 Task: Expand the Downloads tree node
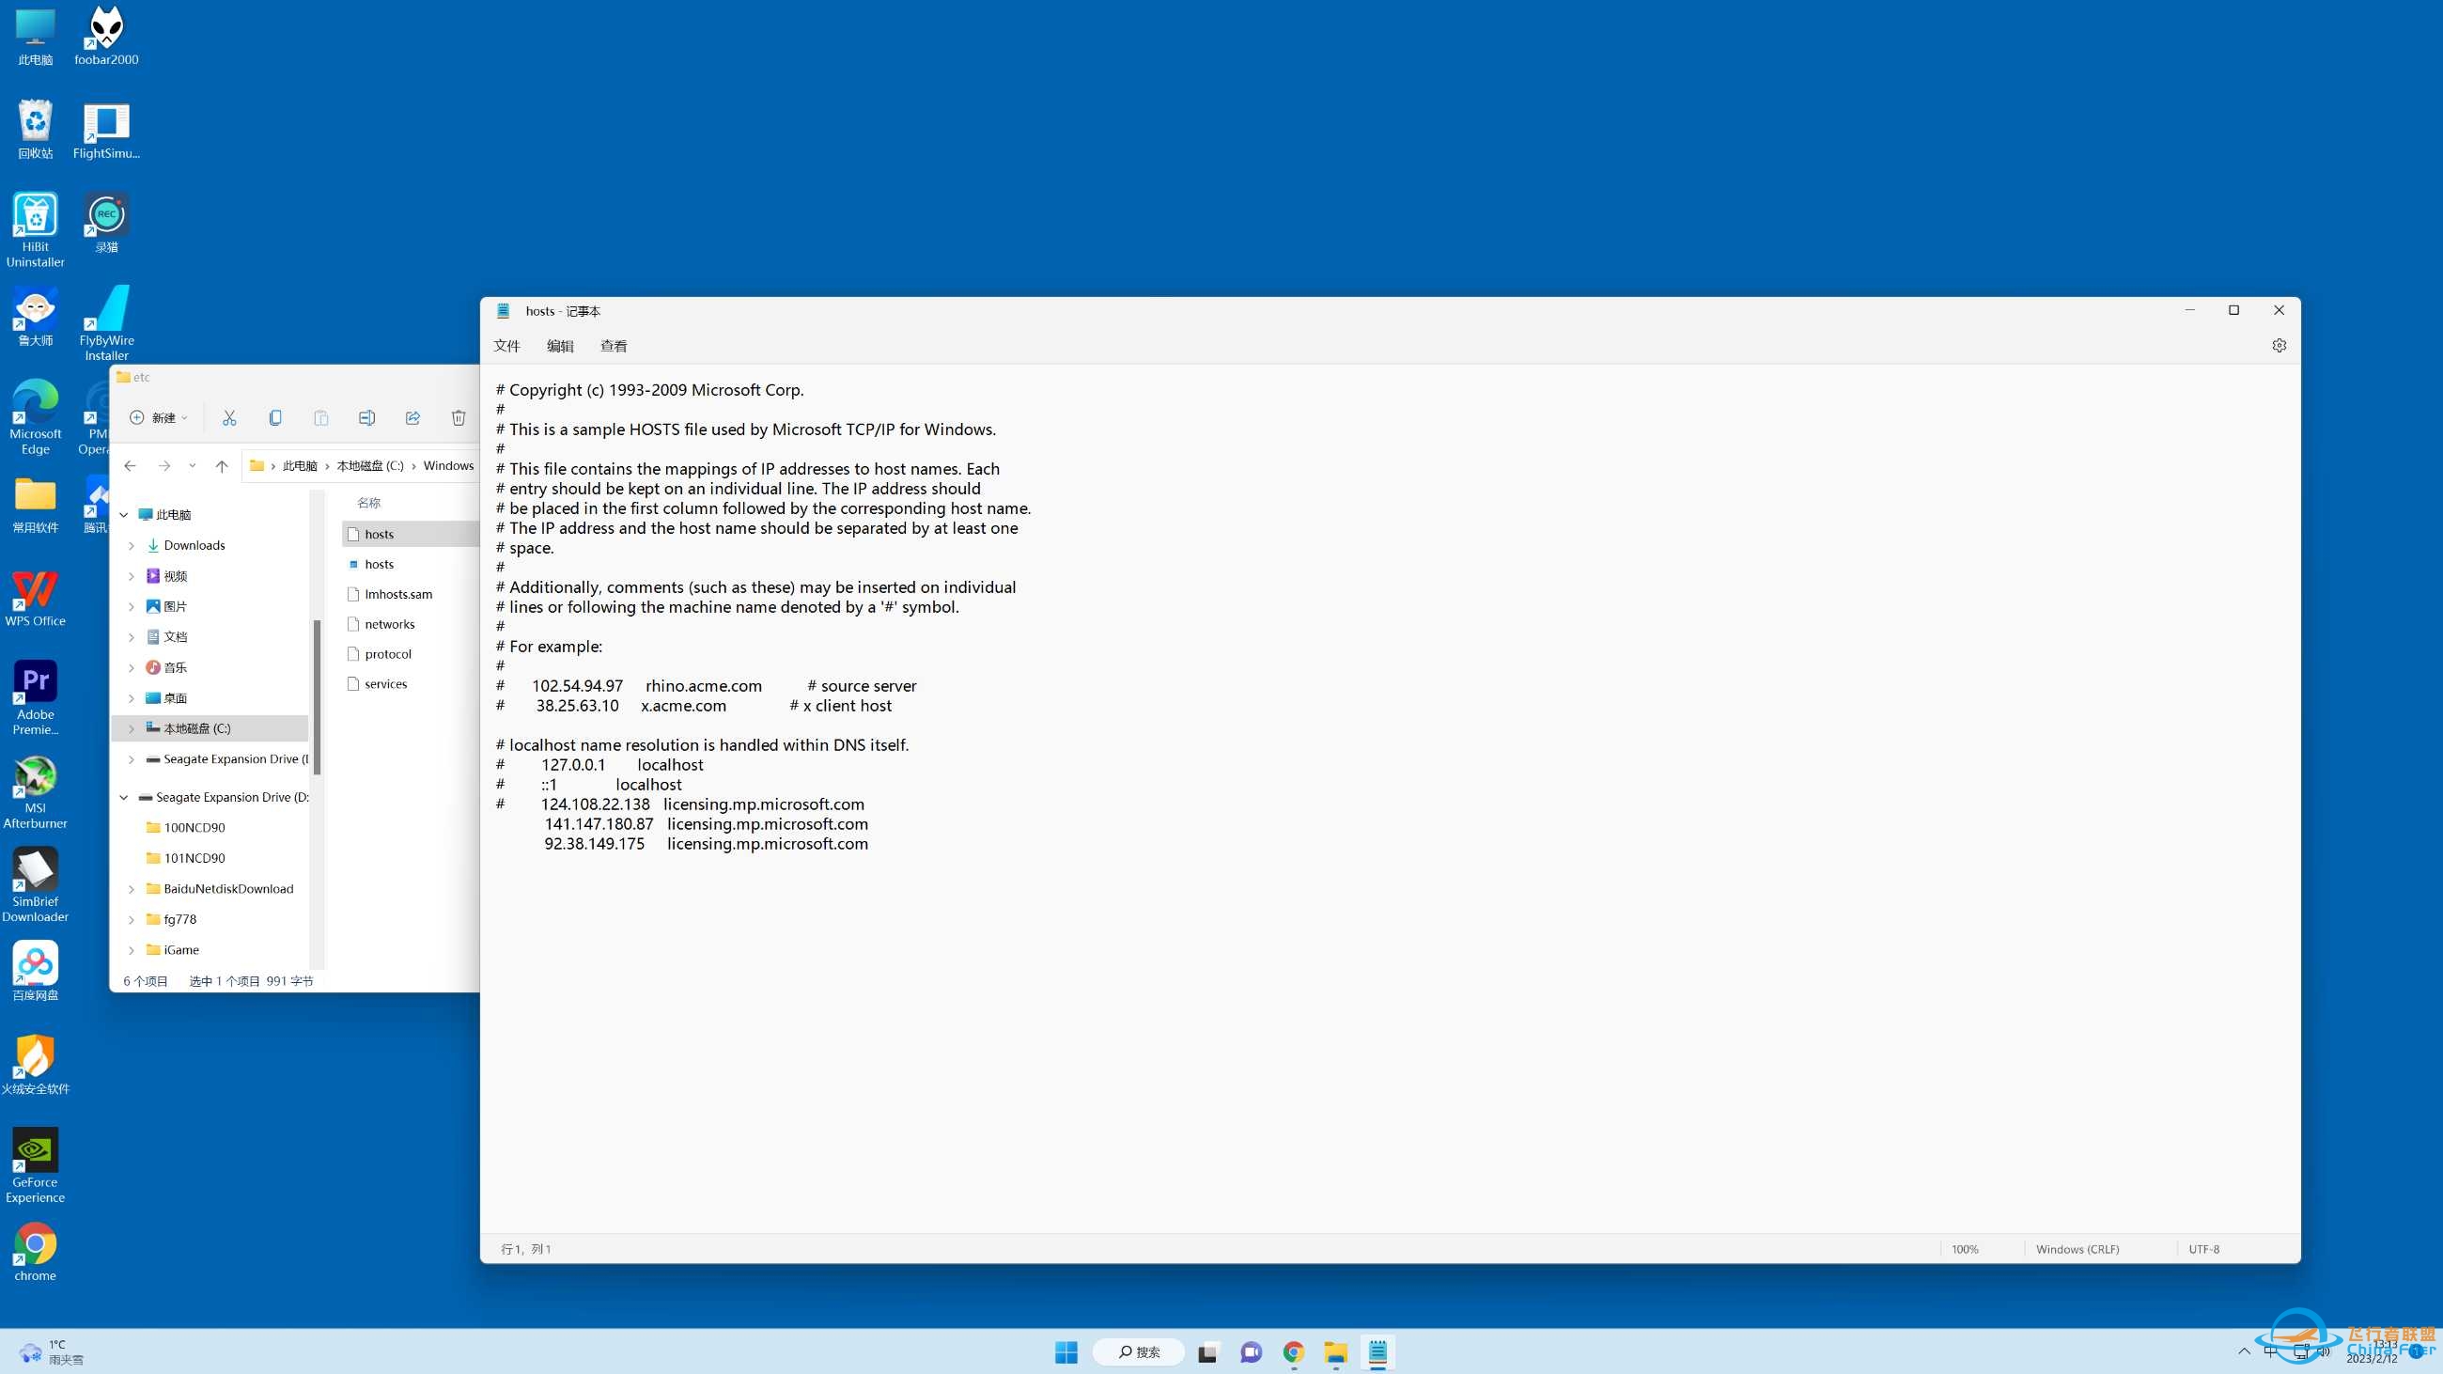coord(132,545)
